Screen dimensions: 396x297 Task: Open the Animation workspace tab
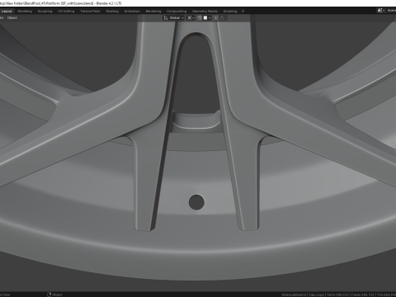click(x=132, y=12)
